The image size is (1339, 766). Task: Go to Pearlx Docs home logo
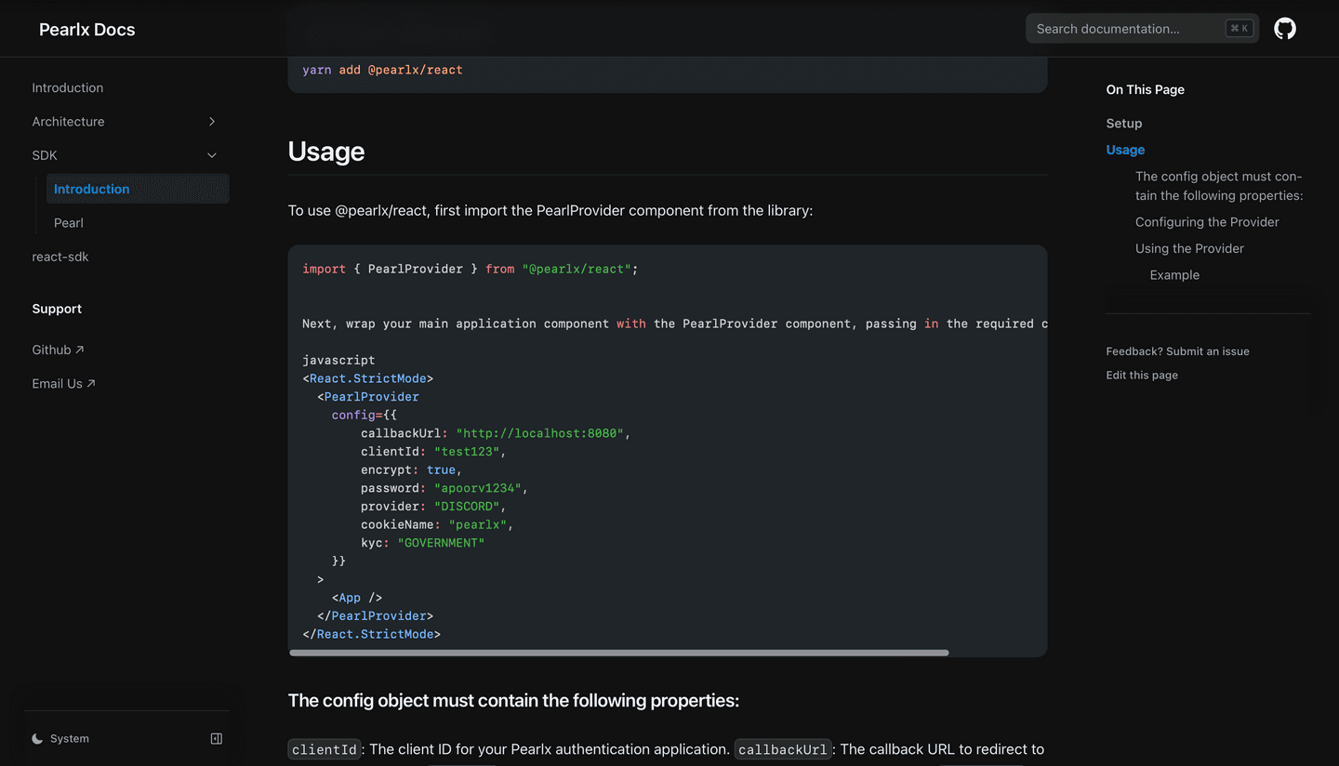click(87, 30)
